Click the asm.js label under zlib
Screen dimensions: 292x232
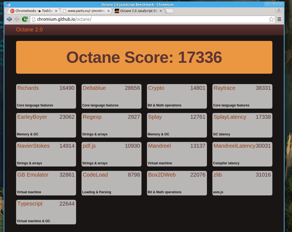click(x=218, y=192)
